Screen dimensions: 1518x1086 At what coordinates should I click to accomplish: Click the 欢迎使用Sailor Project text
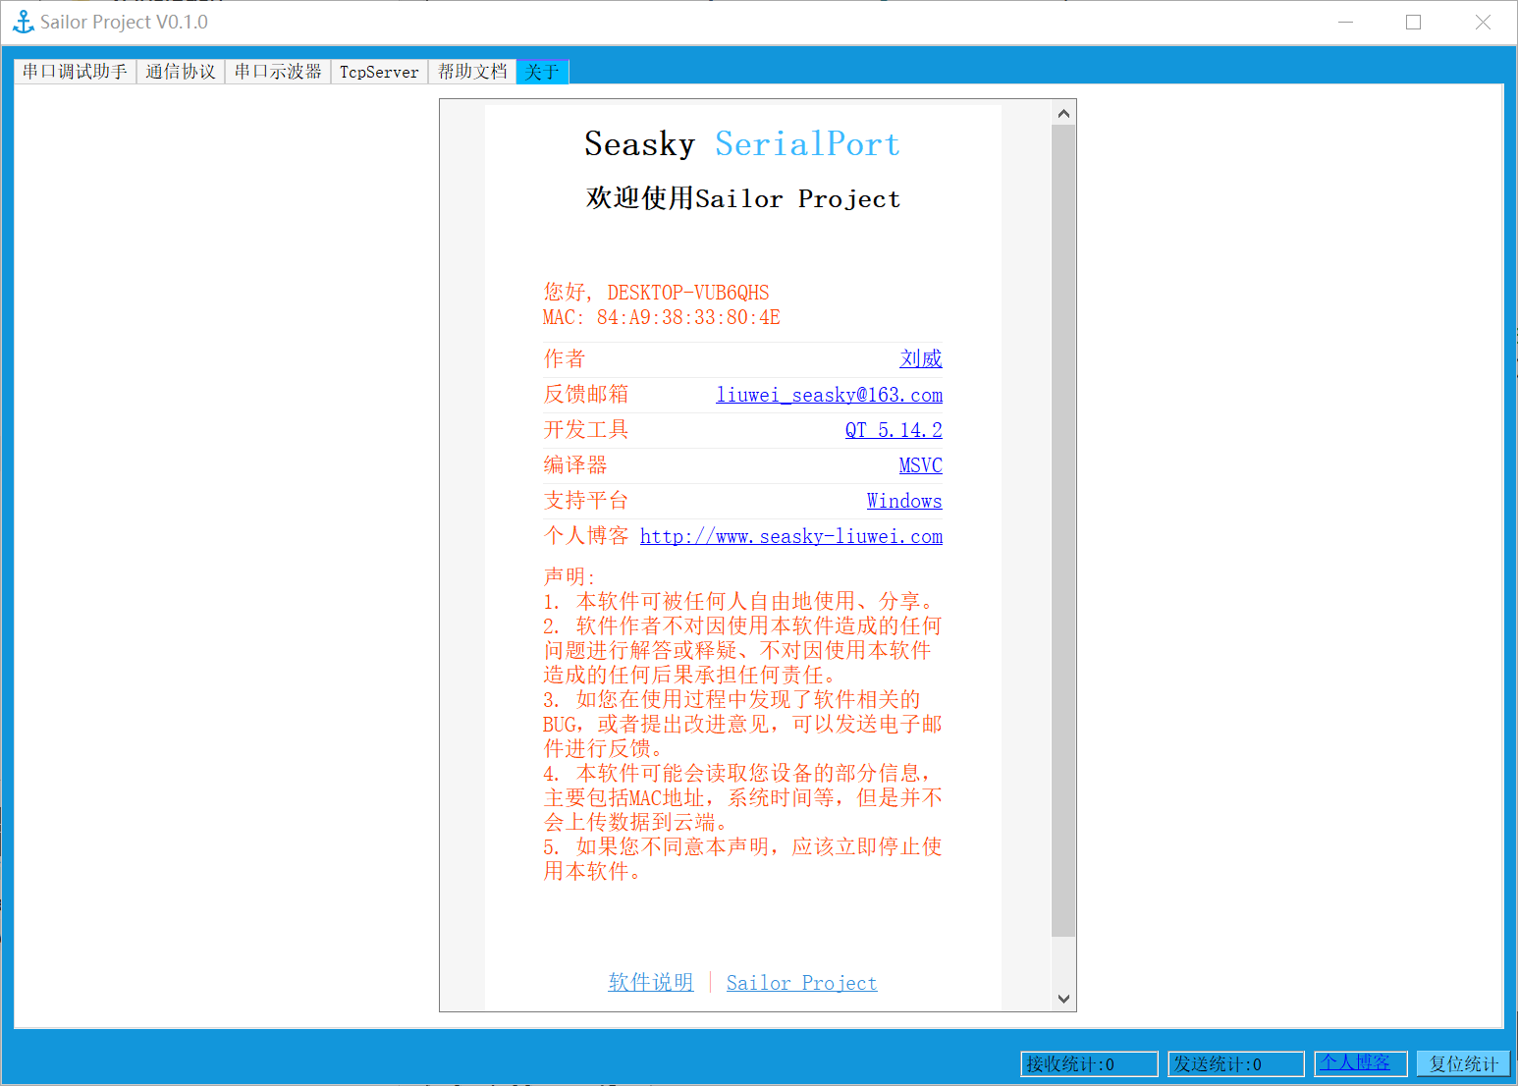pyautogui.click(x=743, y=198)
